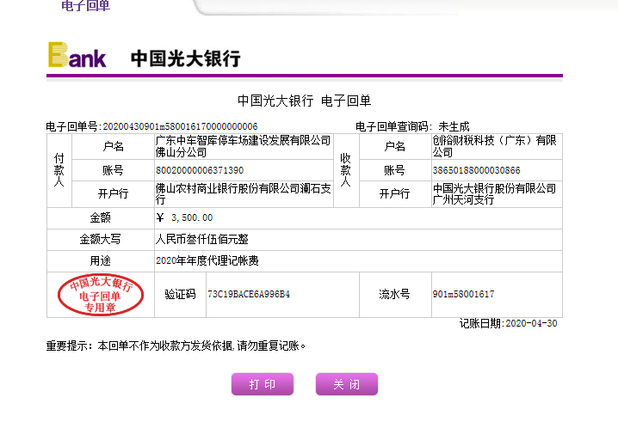Click the 关闭 close button
Screen dimensions: 618x428
click(x=347, y=384)
